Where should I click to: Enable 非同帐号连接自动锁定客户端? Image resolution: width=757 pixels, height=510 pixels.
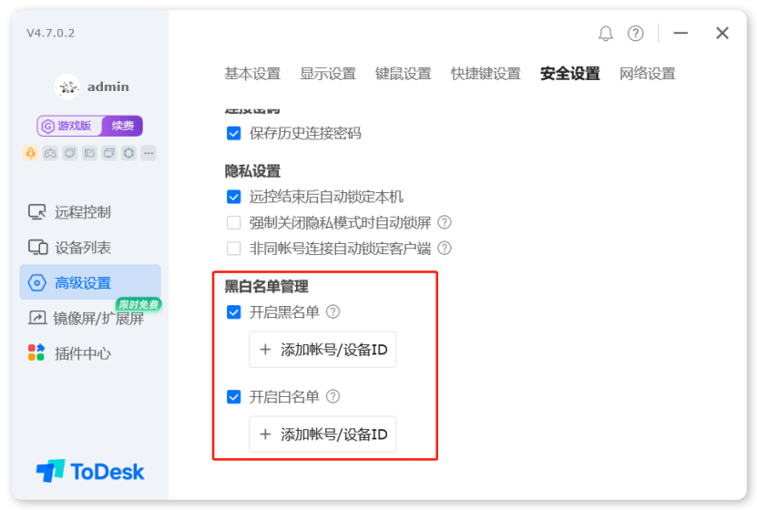point(234,249)
